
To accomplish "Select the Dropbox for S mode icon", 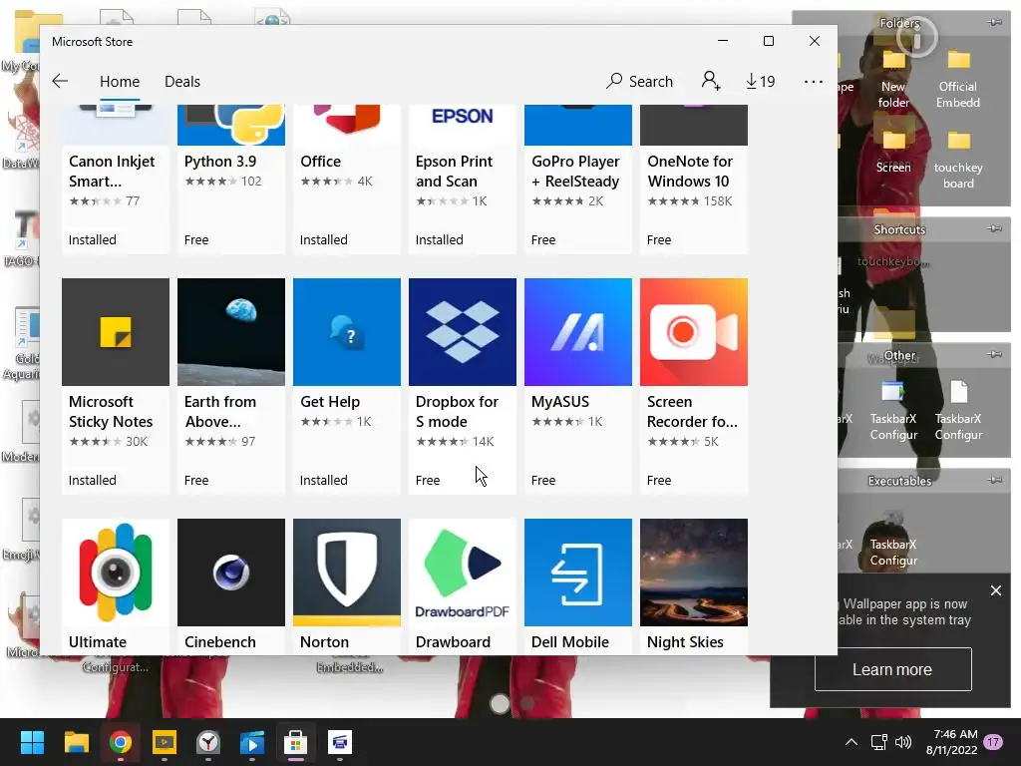I will [463, 331].
